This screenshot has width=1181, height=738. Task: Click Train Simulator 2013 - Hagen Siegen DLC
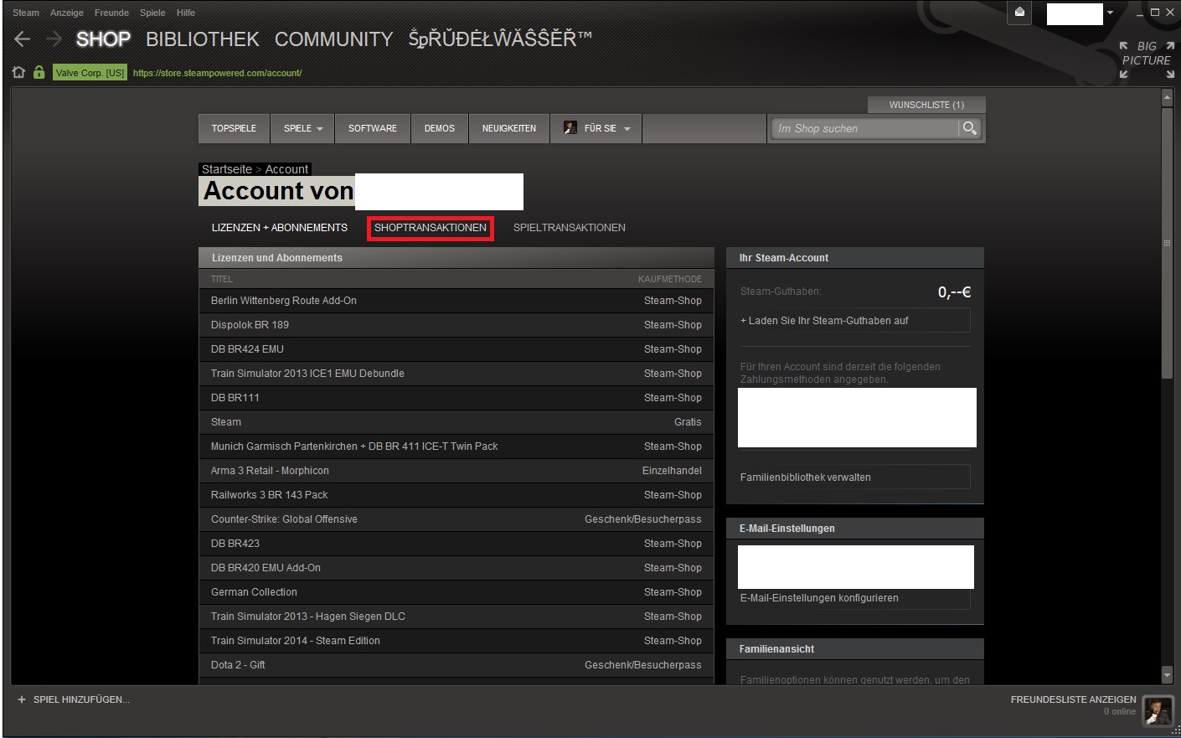tap(456, 617)
